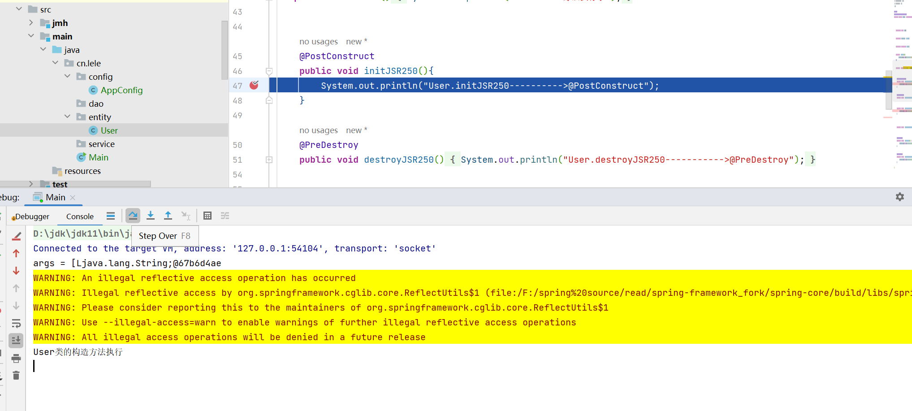This screenshot has height=411, width=912.
Task: Open the dao package in the tree
Action: pyautogui.click(x=96, y=104)
